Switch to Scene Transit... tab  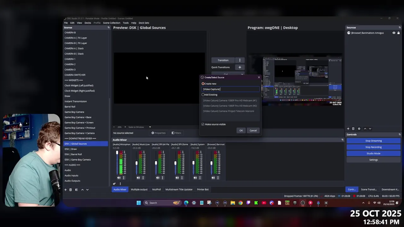369,189
